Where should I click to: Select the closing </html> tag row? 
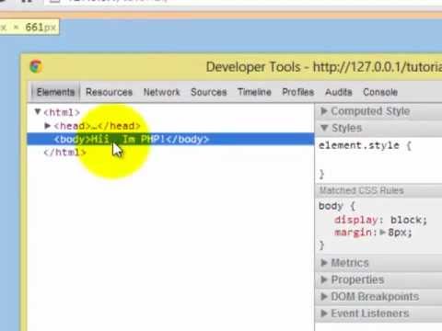coord(170,152)
